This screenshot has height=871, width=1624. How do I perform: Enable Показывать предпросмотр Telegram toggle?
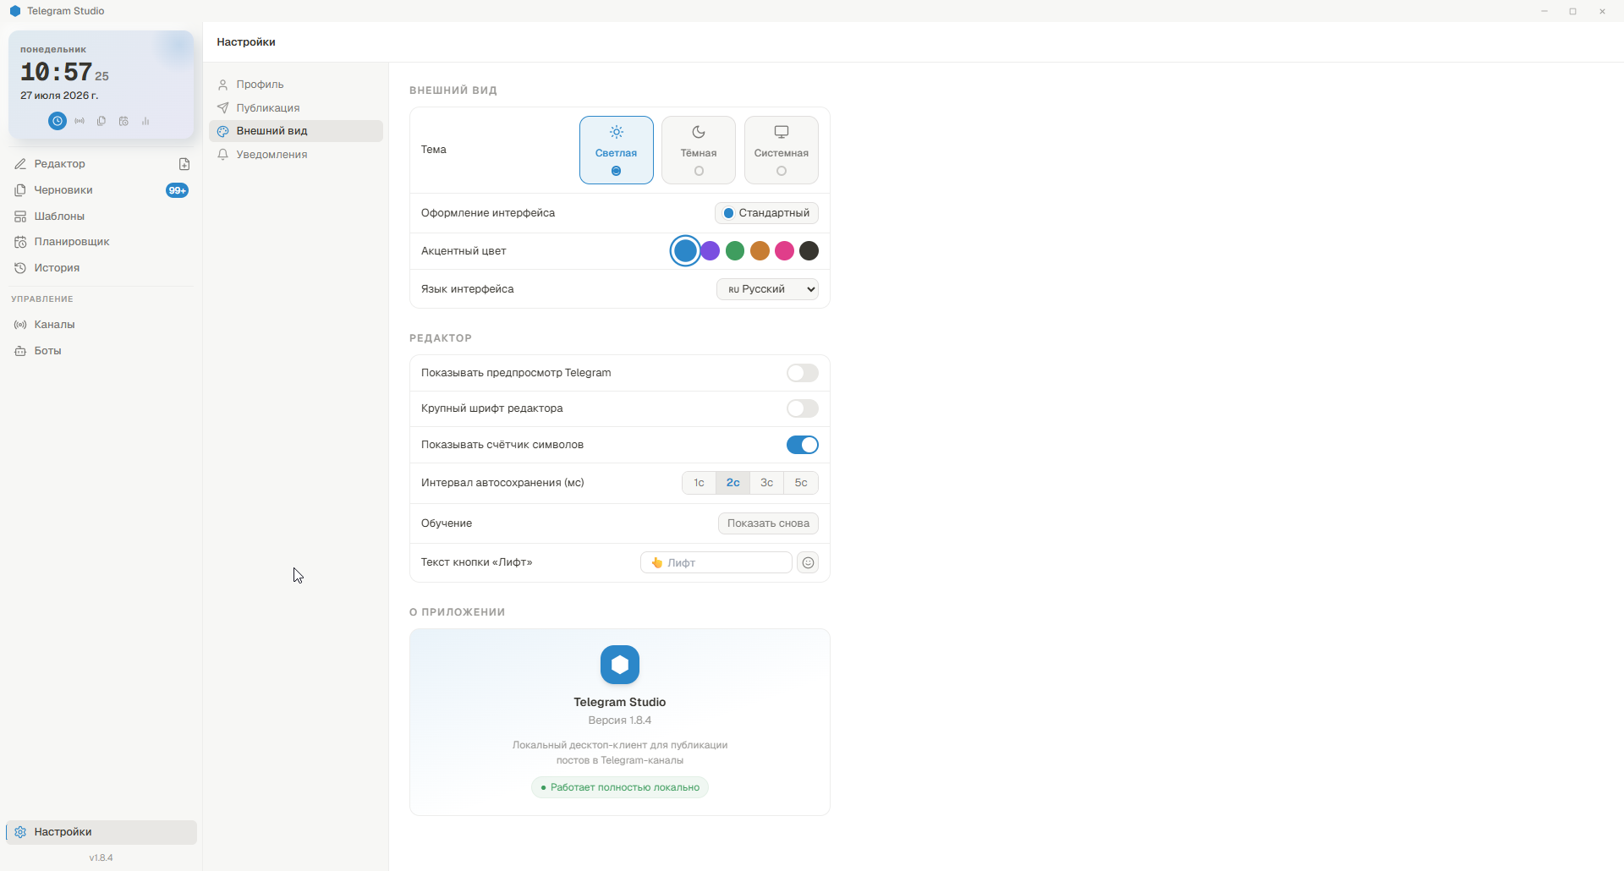point(803,373)
